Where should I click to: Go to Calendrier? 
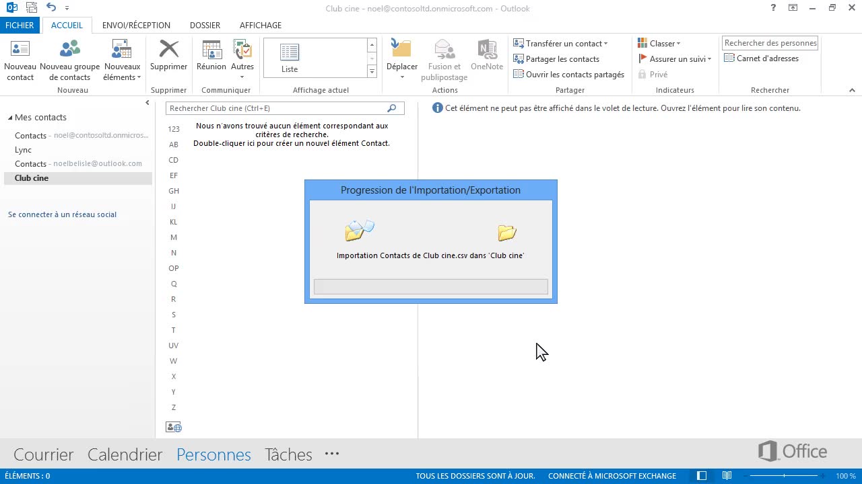(x=125, y=454)
